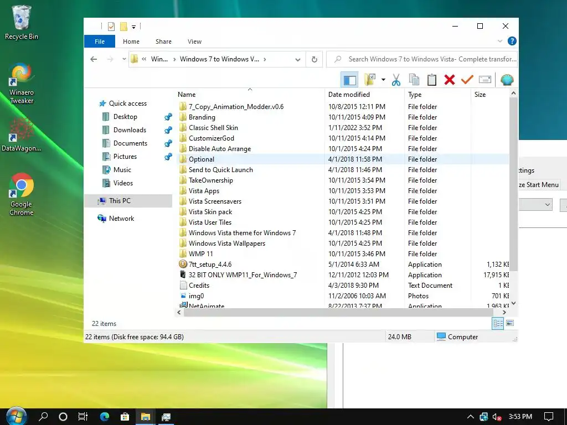Click the Start button Vista orb
Screen dimensions: 567x425
tap(16, 416)
